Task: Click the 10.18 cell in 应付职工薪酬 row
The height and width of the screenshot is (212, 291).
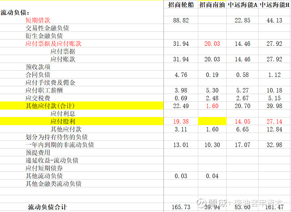Action: (275, 90)
